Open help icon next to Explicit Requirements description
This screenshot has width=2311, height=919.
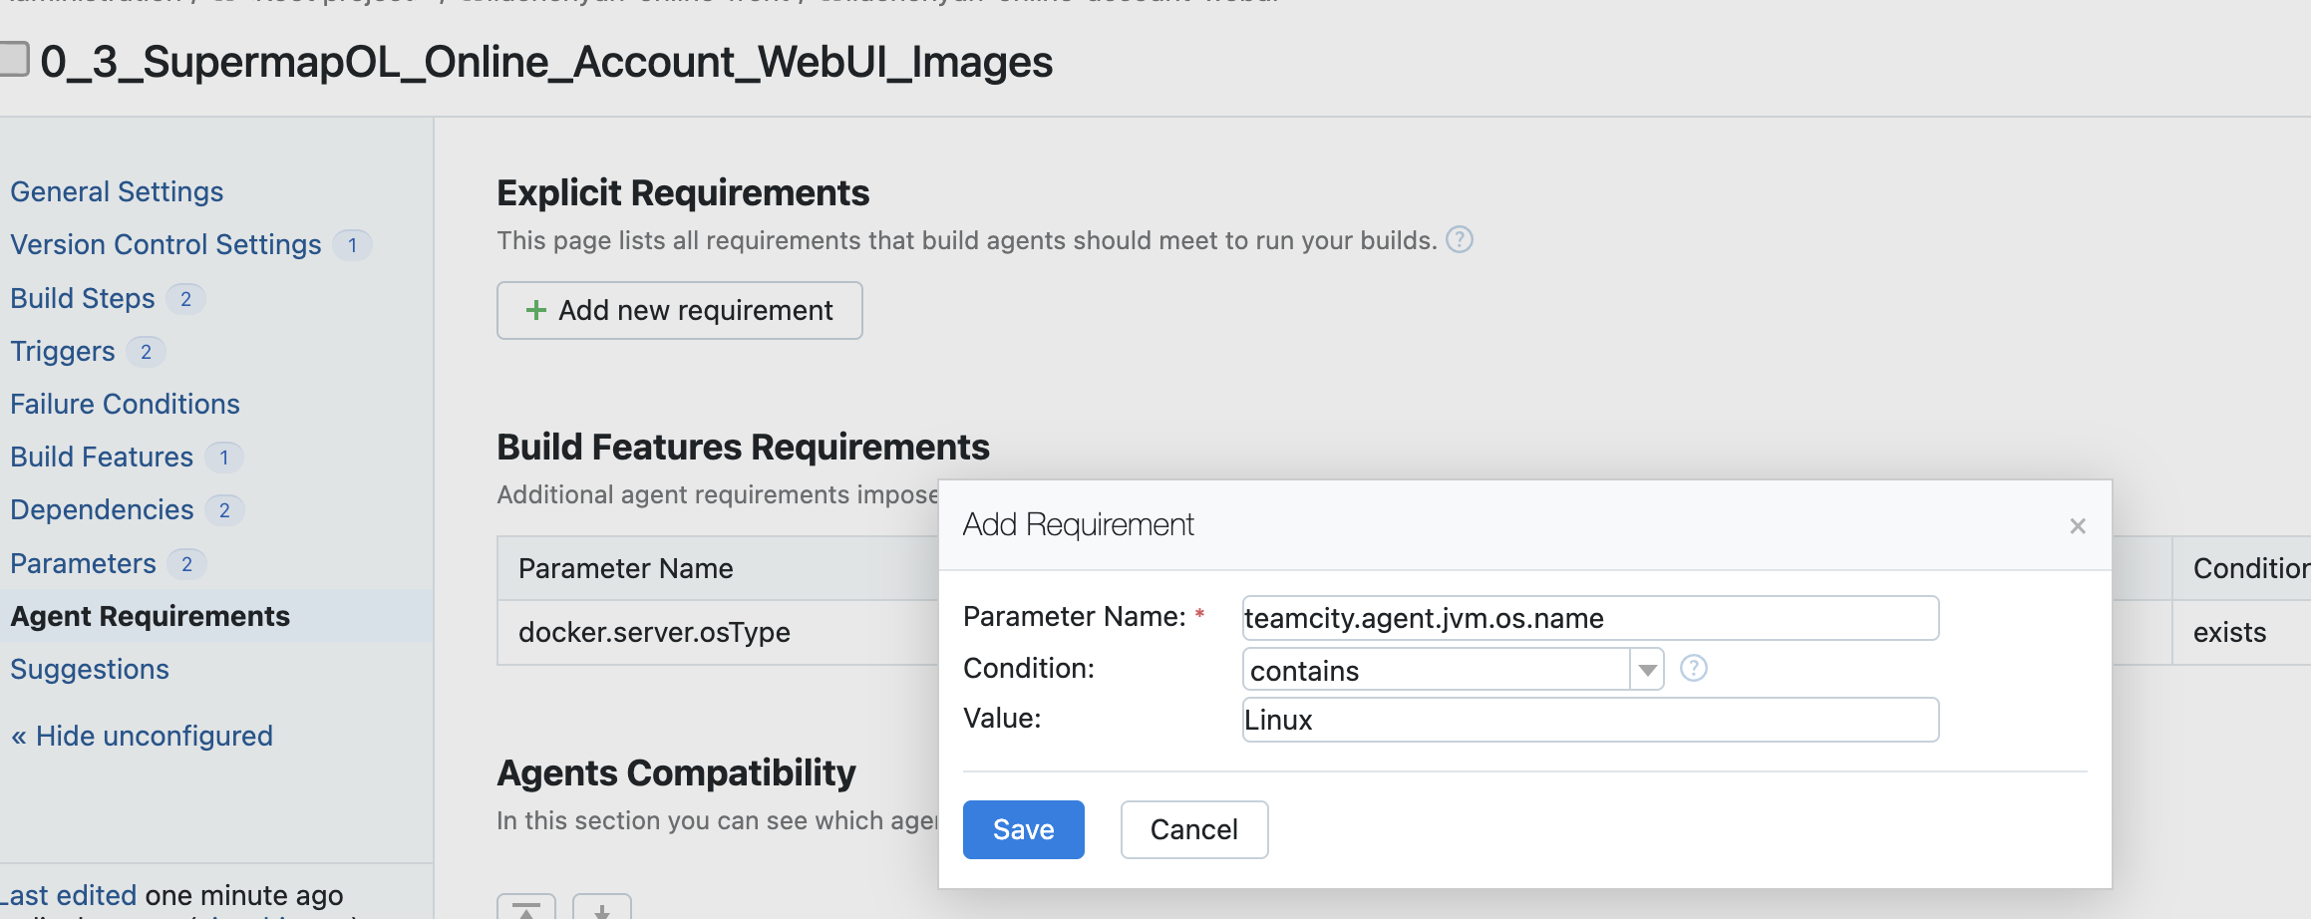pyautogui.click(x=1460, y=240)
